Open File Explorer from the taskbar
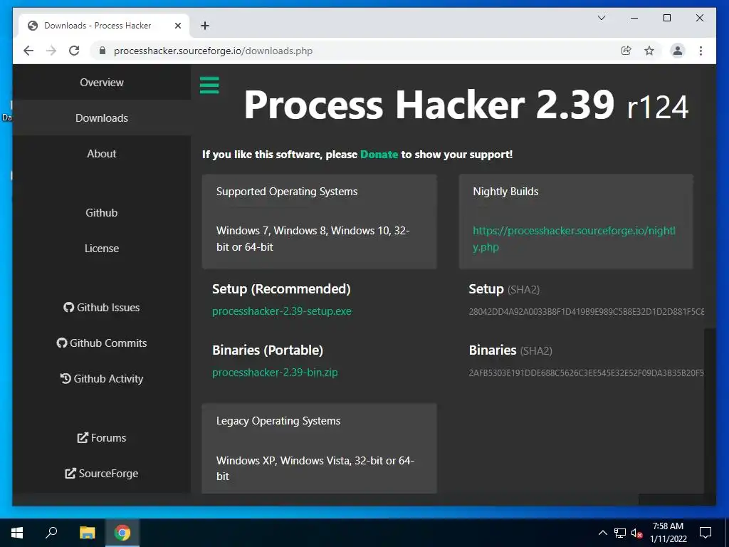The width and height of the screenshot is (729, 547). point(87,533)
